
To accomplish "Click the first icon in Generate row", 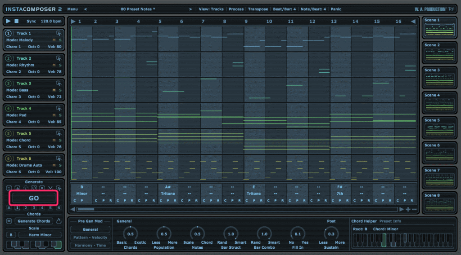I will pyautogui.click(x=9, y=188).
